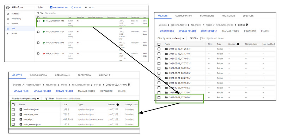Click 'Filter objects and folders' field in bert-qa panel
The width and height of the screenshot is (282, 138).
213,38
